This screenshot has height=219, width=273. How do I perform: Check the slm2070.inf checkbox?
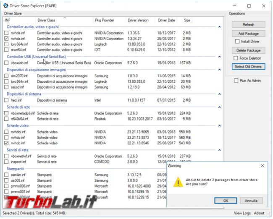6,76
